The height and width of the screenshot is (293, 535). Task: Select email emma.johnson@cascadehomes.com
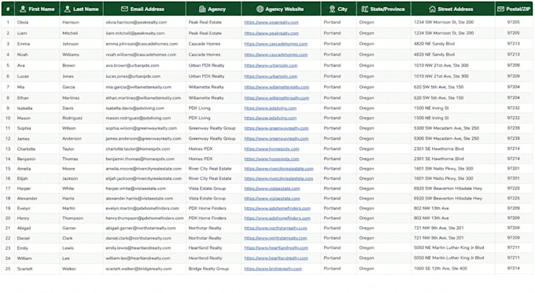(x=142, y=44)
